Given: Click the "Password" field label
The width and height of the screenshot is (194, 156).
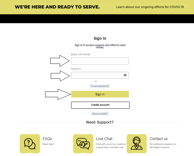Looking at the screenshot, I should (x=76, y=69).
